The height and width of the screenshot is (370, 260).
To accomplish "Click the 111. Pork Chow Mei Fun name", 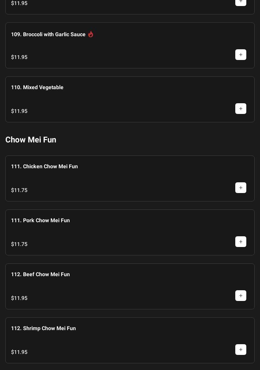I will click(x=40, y=221).
